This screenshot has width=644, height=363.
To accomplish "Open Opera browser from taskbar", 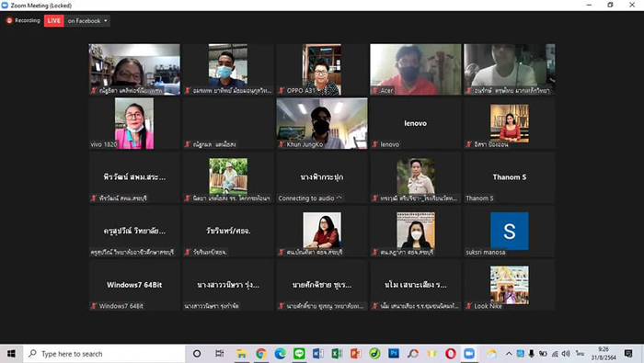I will (x=451, y=354).
